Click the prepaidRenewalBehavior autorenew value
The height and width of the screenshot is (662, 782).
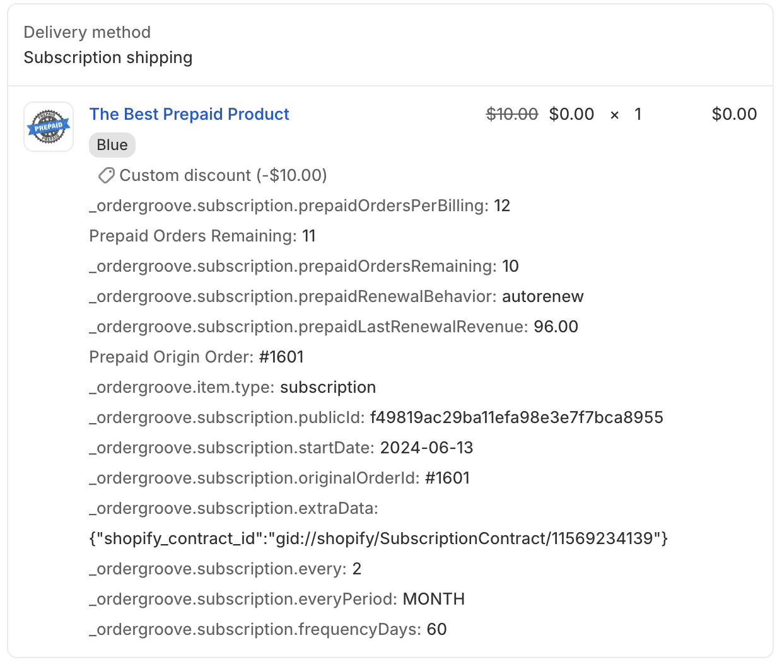(543, 296)
